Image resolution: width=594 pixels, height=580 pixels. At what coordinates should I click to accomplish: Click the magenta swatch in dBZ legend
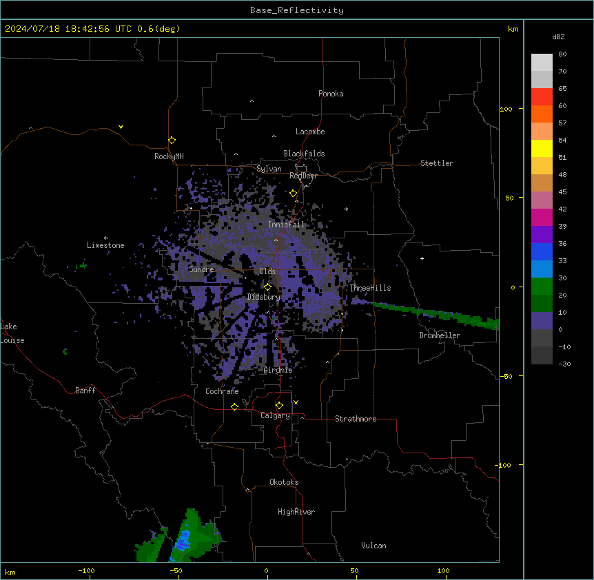tap(542, 217)
